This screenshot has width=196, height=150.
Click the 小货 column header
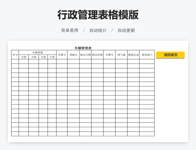tap(43, 57)
